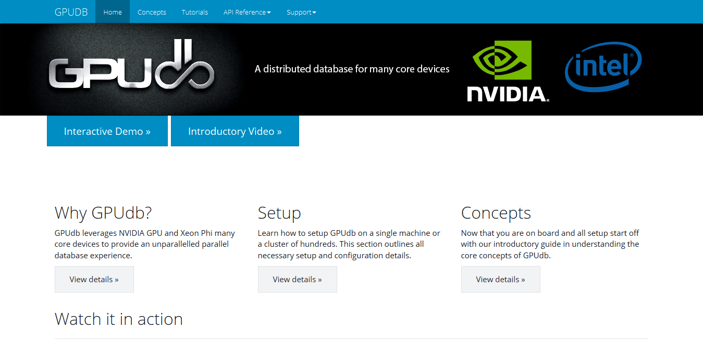Viewport: 703px width, 340px height.
Task: Click the 'A distributed database' banner tagline
Action: click(352, 69)
